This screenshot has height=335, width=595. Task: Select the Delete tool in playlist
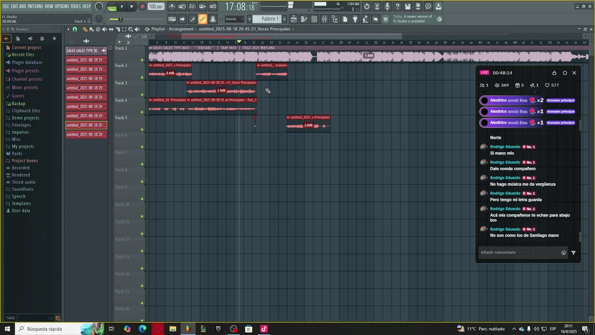point(98,29)
